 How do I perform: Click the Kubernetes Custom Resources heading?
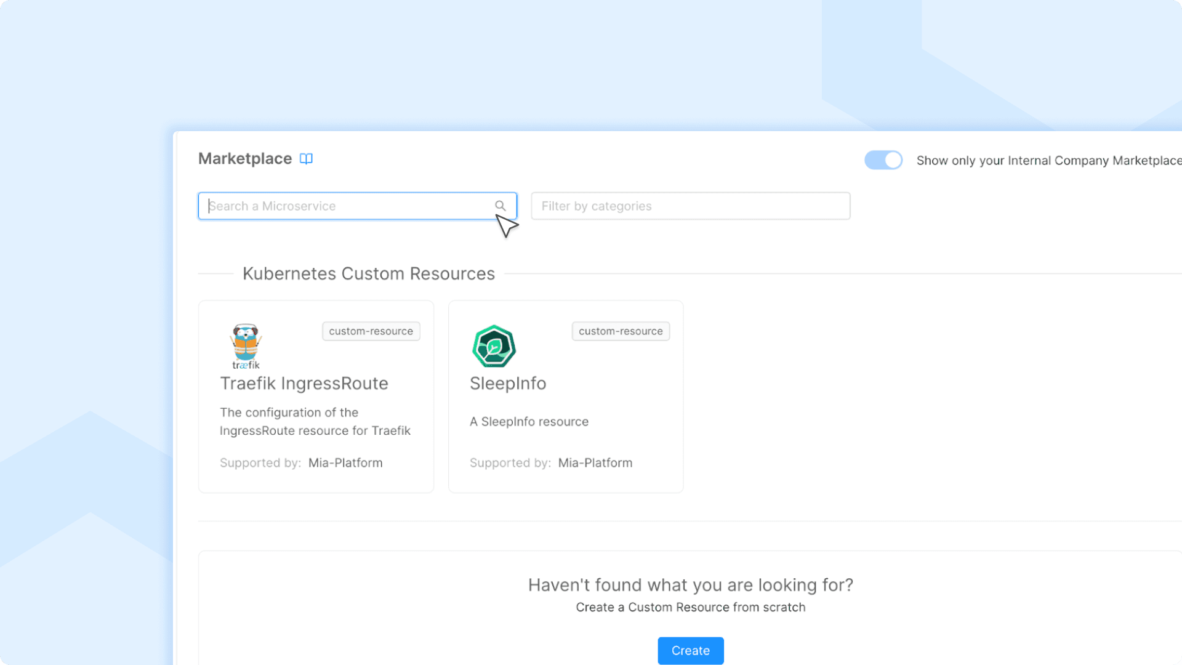coord(369,273)
